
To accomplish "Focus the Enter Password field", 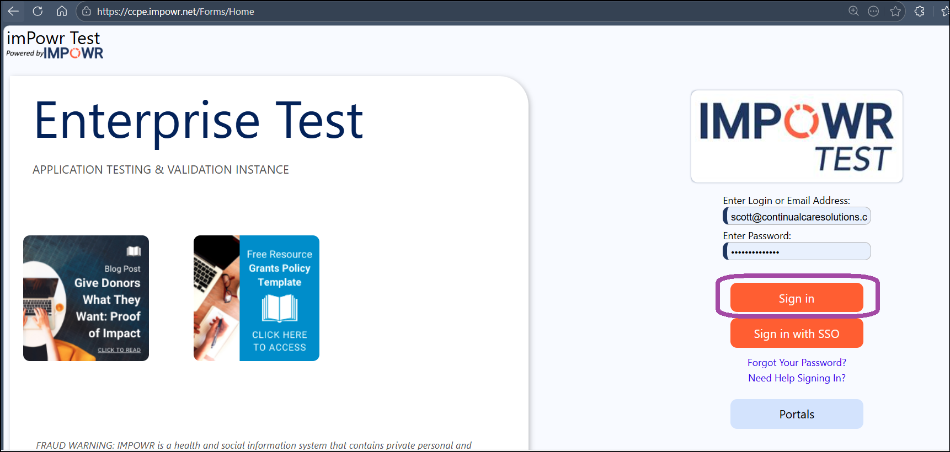I will click(797, 251).
